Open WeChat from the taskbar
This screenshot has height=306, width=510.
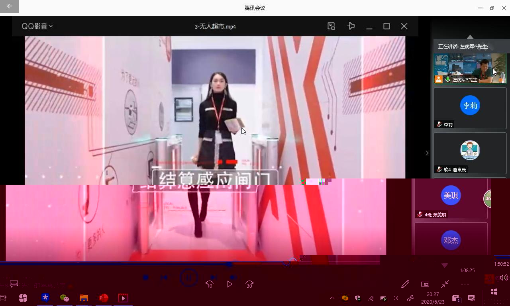64,298
